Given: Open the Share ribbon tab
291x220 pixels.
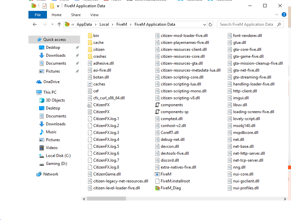Looking at the screenshot, I should coord(76,15).
